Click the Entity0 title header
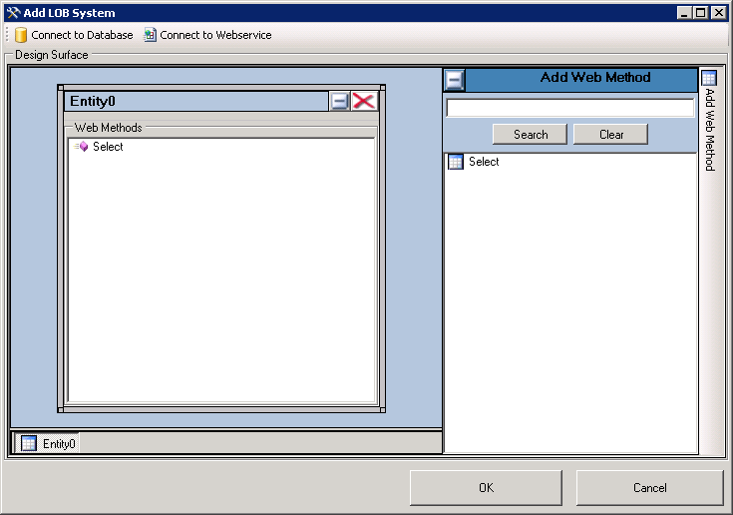The height and width of the screenshot is (515, 733). coord(196,101)
